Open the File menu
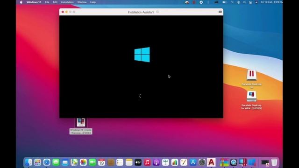This screenshot has width=299, height=168. pyautogui.click(x=47, y=2)
